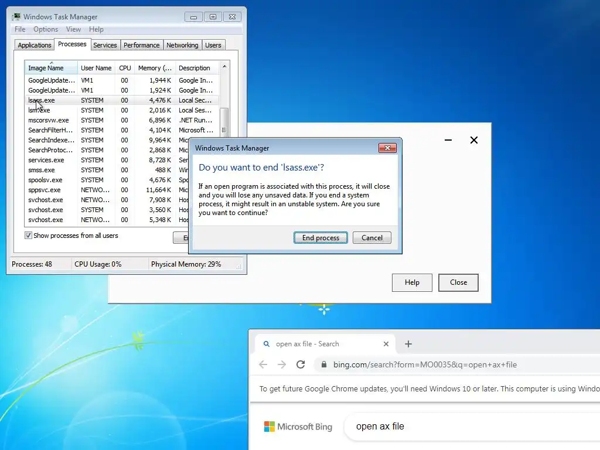This screenshot has height=450, width=600.
Task: Sort processes by Image Name column
Action: point(52,68)
